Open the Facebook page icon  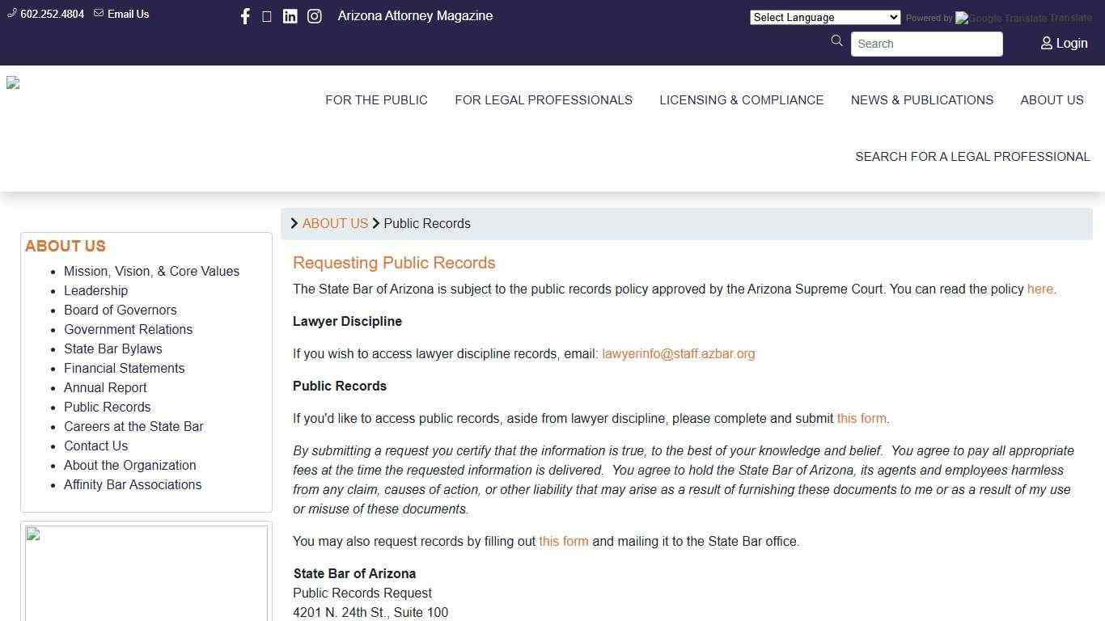[x=245, y=15]
